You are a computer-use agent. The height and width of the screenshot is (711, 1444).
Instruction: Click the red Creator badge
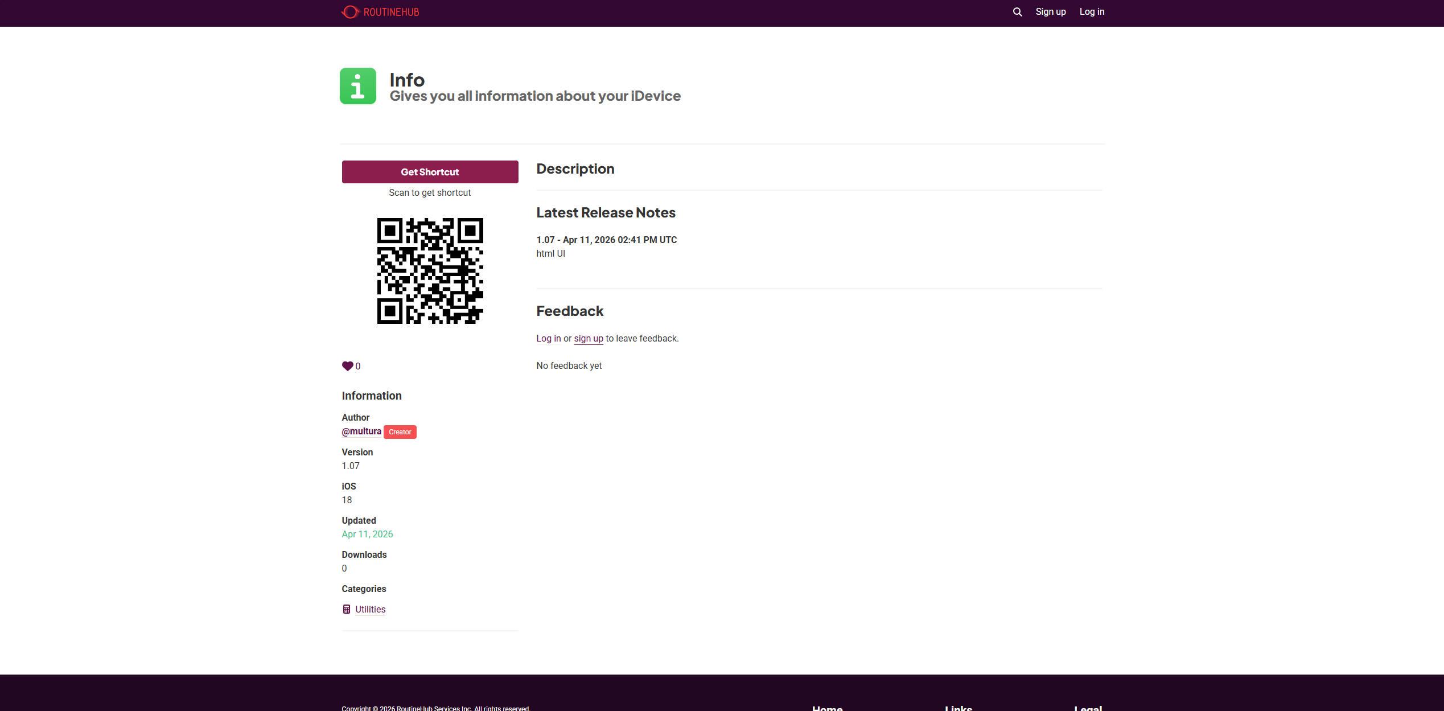pyautogui.click(x=400, y=432)
